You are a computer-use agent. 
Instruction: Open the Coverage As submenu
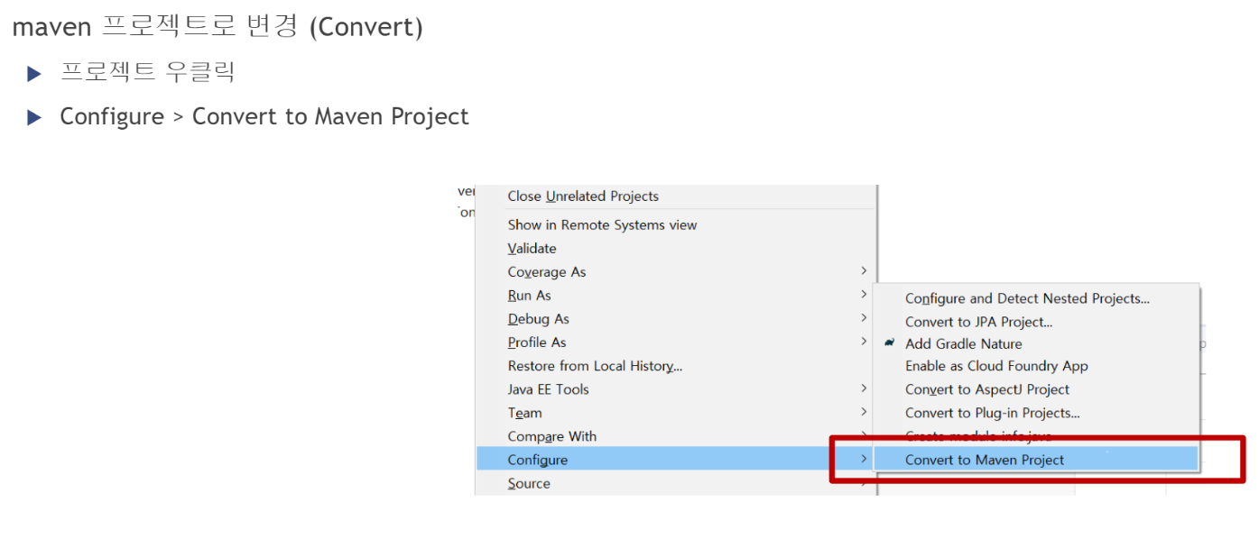[x=675, y=272]
